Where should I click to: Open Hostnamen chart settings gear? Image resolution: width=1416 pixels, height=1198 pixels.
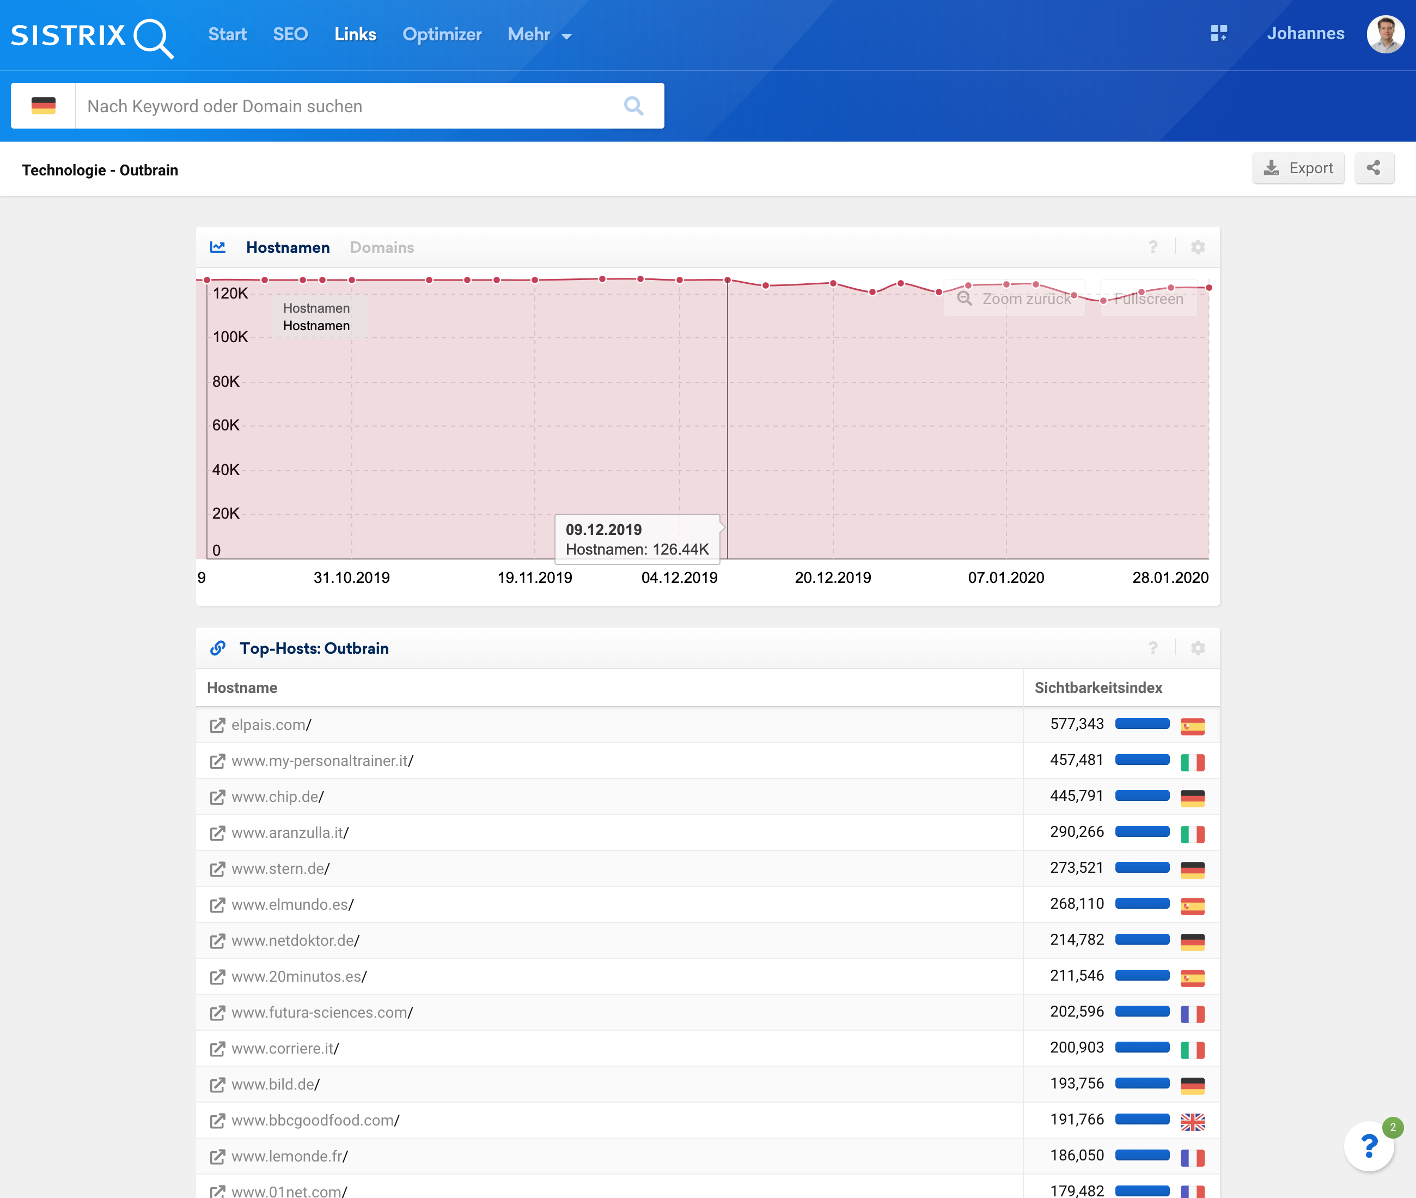[1198, 247]
